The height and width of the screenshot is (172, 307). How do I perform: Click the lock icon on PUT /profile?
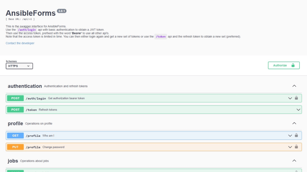coord(296,147)
